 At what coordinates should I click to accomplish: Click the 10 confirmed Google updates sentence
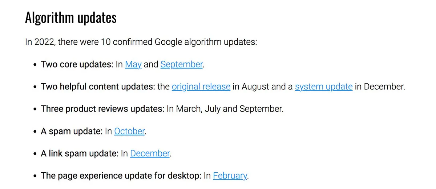pos(141,42)
